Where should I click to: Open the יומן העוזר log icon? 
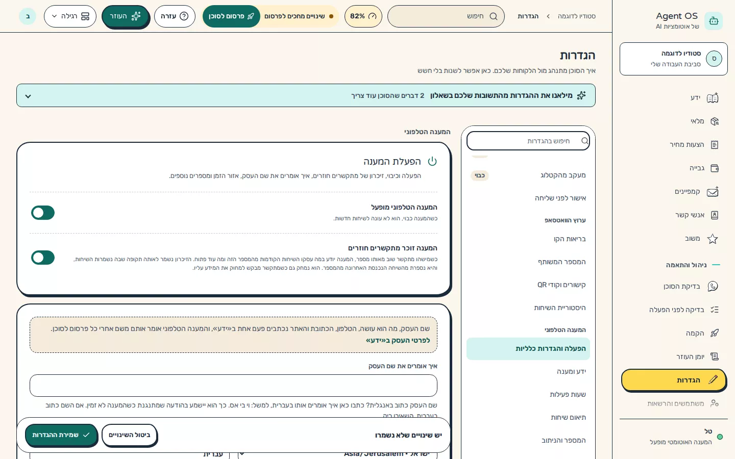tap(715, 356)
